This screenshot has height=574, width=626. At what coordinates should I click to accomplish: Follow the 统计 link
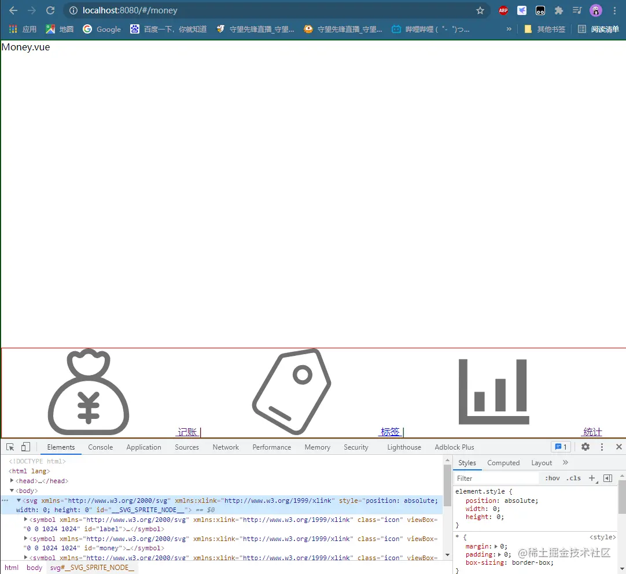pos(592,432)
